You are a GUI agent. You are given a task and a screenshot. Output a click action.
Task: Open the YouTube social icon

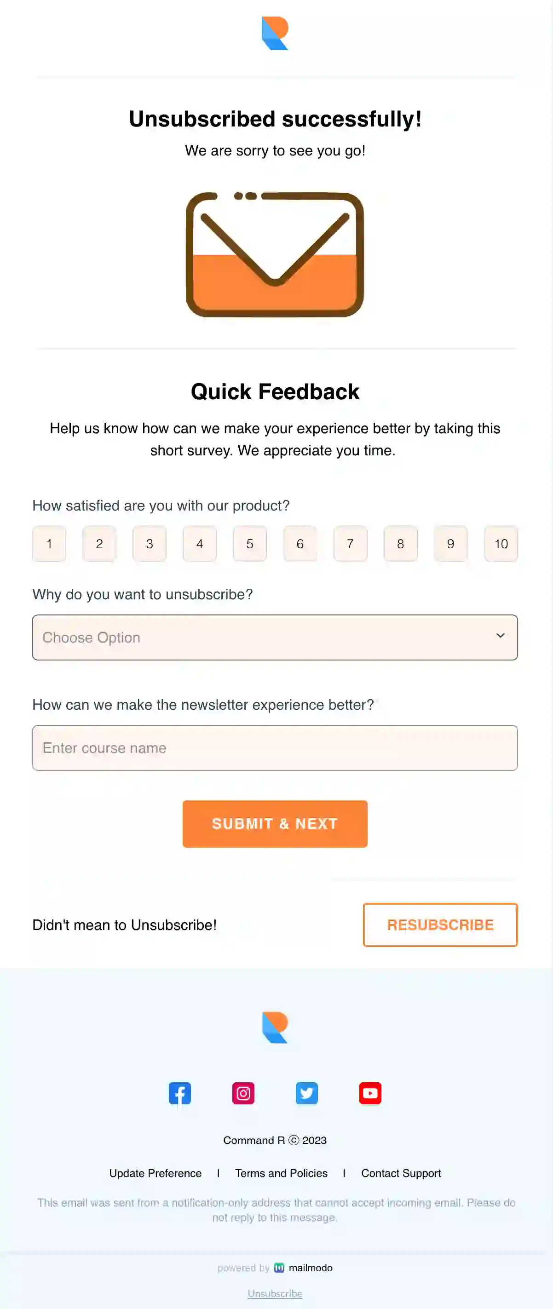[370, 1094]
